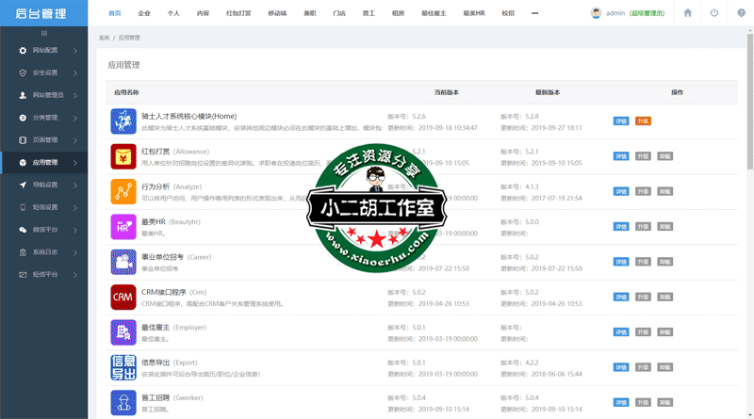Click the 信息导出 Export app icon
Screen dimensions: 754x419
(123, 367)
